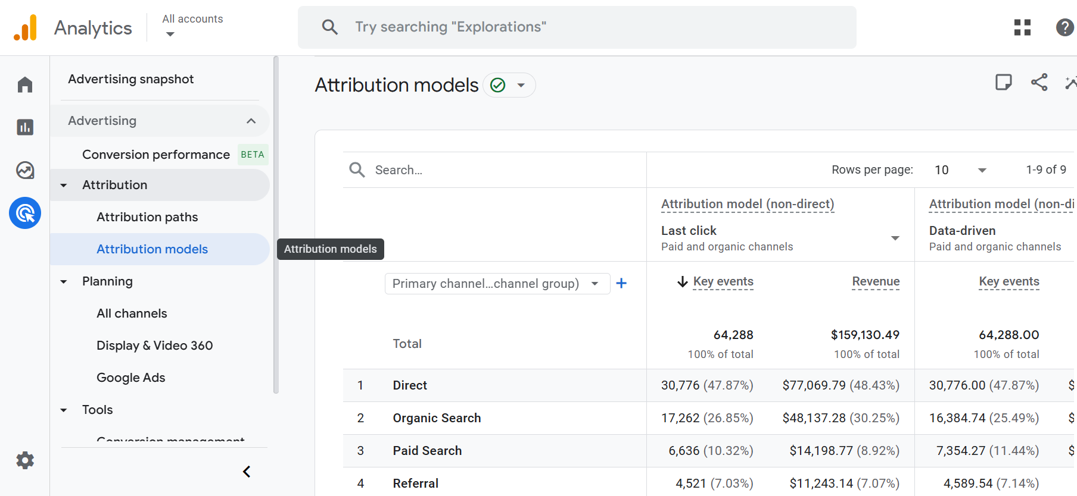Image resolution: width=1077 pixels, height=496 pixels.
Task: Sort by Revenue column header
Action: [x=876, y=282]
